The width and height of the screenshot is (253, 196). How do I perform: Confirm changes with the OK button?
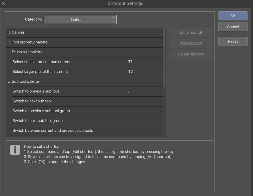233,16
